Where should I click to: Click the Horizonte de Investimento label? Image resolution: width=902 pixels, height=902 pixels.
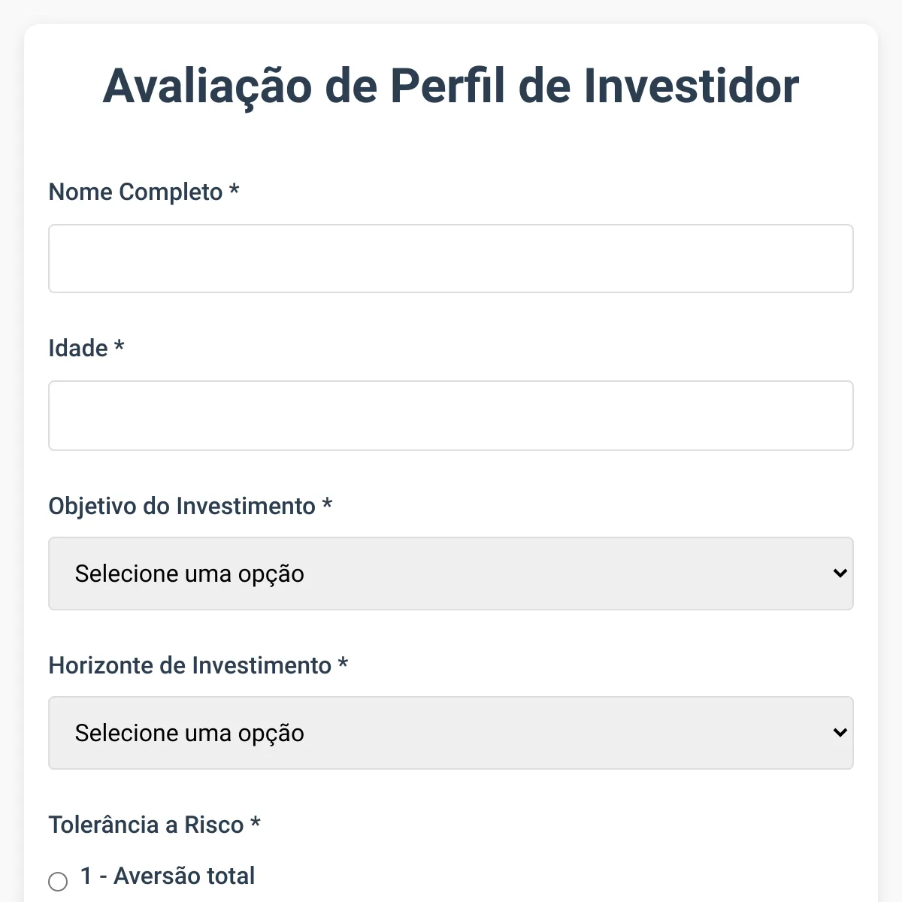[x=189, y=665]
